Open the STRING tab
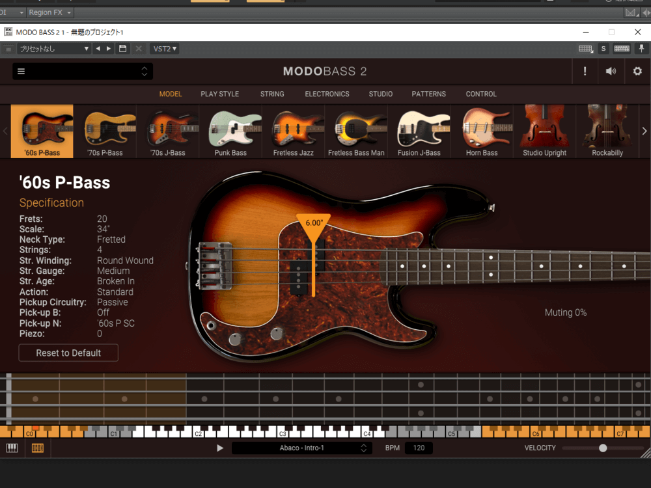 click(272, 94)
